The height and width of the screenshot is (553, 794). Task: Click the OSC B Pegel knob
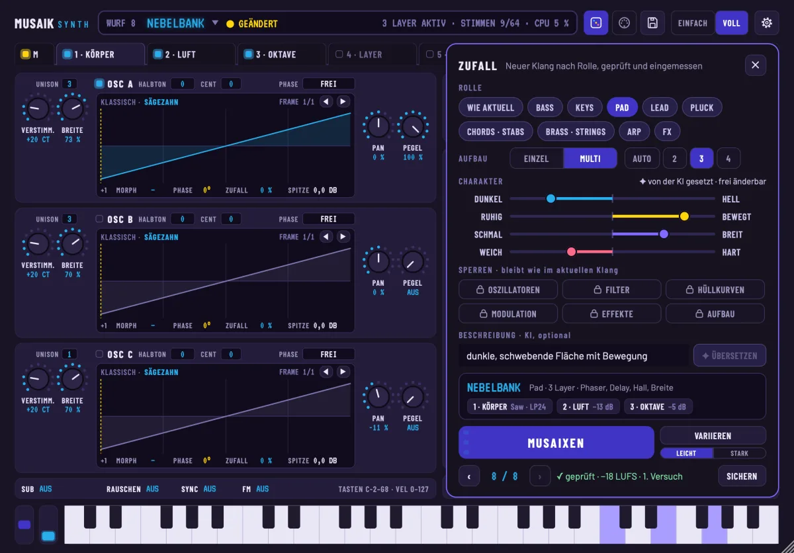413,261
